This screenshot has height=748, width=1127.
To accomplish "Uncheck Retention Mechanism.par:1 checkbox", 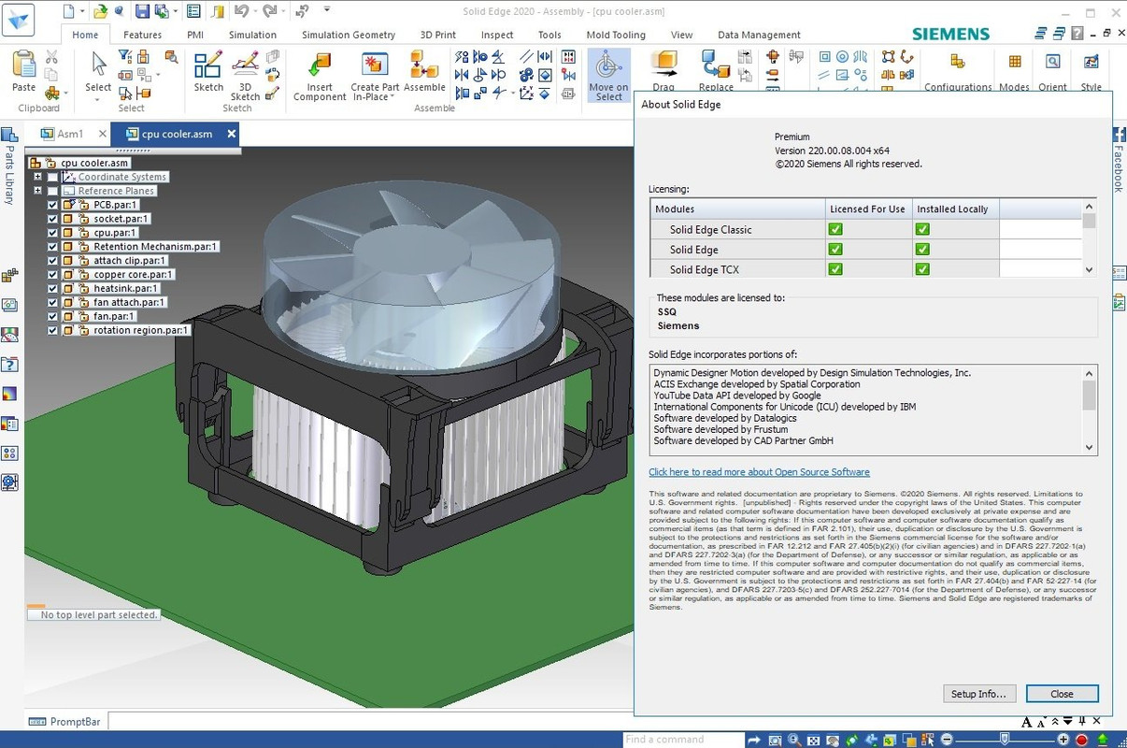I will (53, 247).
